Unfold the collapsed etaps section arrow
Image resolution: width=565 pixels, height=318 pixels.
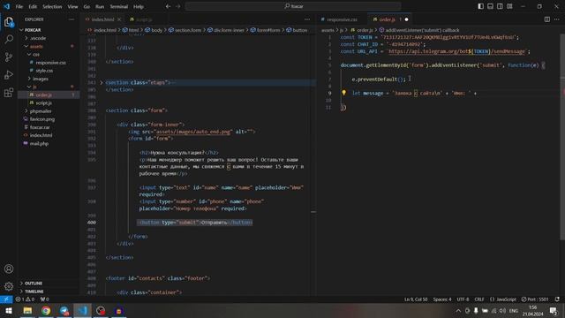pos(102,82)
